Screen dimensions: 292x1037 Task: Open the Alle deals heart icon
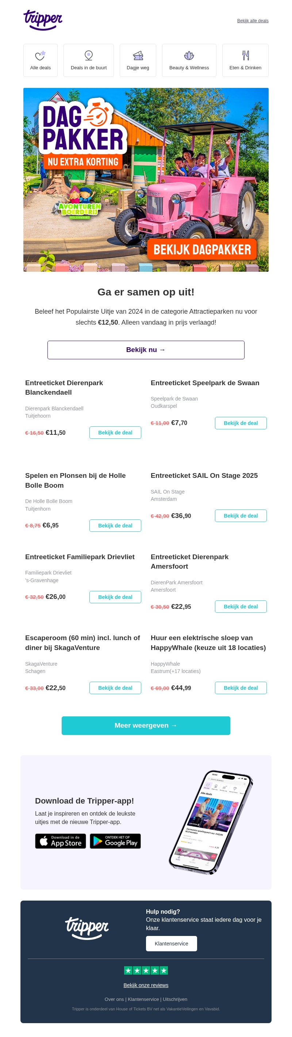coord(40,55)
